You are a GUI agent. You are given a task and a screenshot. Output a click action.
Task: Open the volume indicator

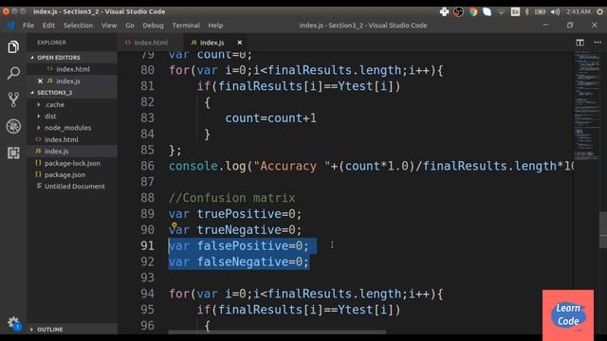pyautogui.click(x=555, y=11)
